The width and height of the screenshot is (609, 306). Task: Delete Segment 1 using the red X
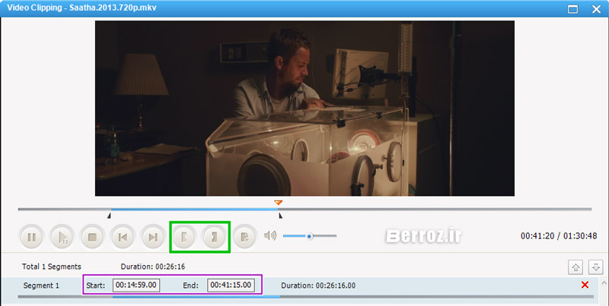[585, 285]
